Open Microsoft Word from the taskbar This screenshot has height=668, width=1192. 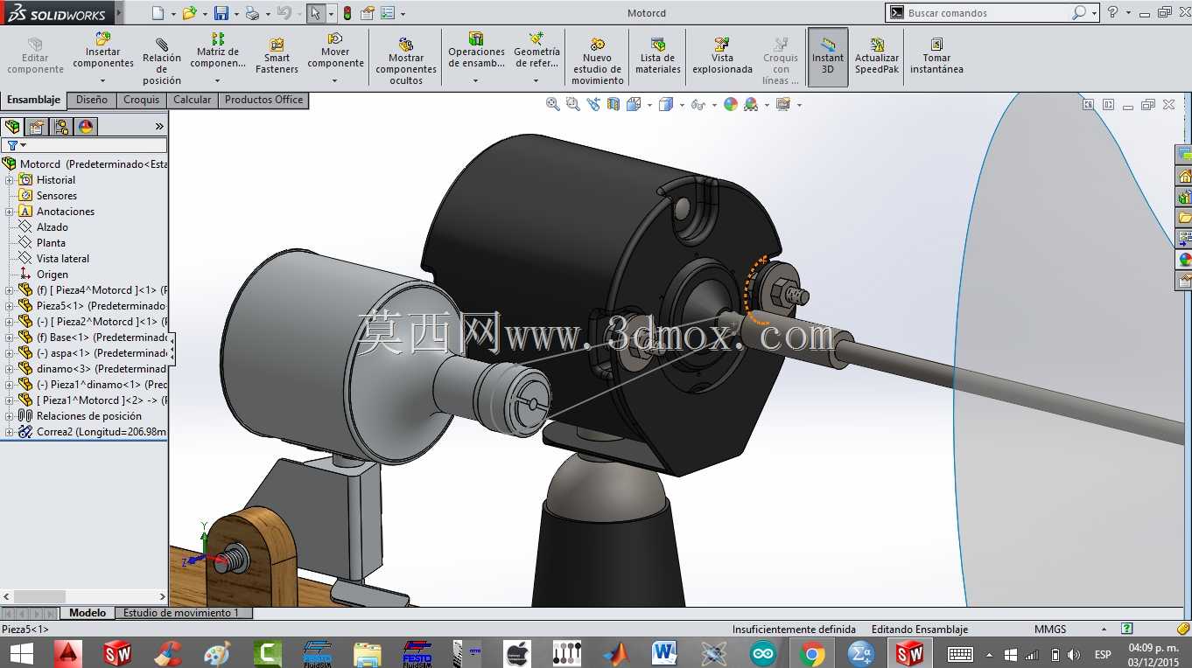pos(664,653)
